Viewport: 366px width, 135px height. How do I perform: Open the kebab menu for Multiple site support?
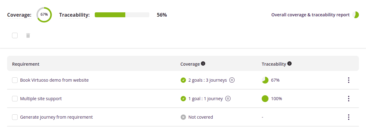coord(348,99)
